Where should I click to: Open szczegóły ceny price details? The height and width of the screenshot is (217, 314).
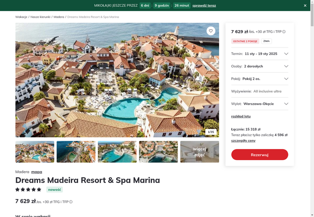click(243, 140)
